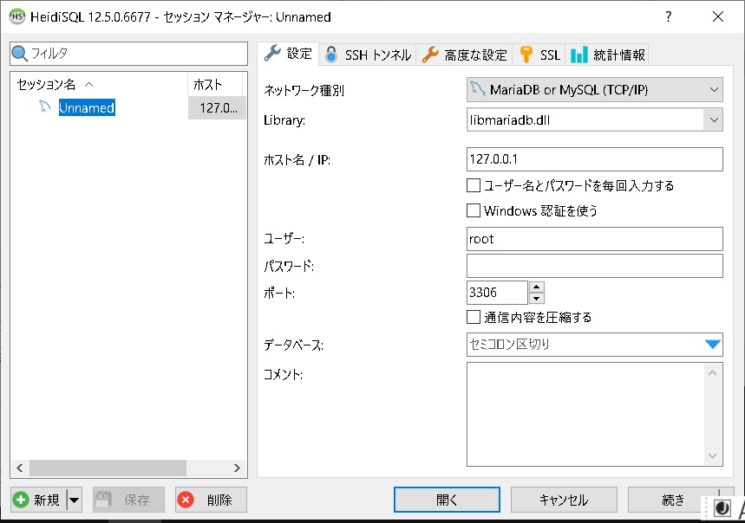Click the 続き button
Viewport: 745px width, 523px height.
pos(673,500)
